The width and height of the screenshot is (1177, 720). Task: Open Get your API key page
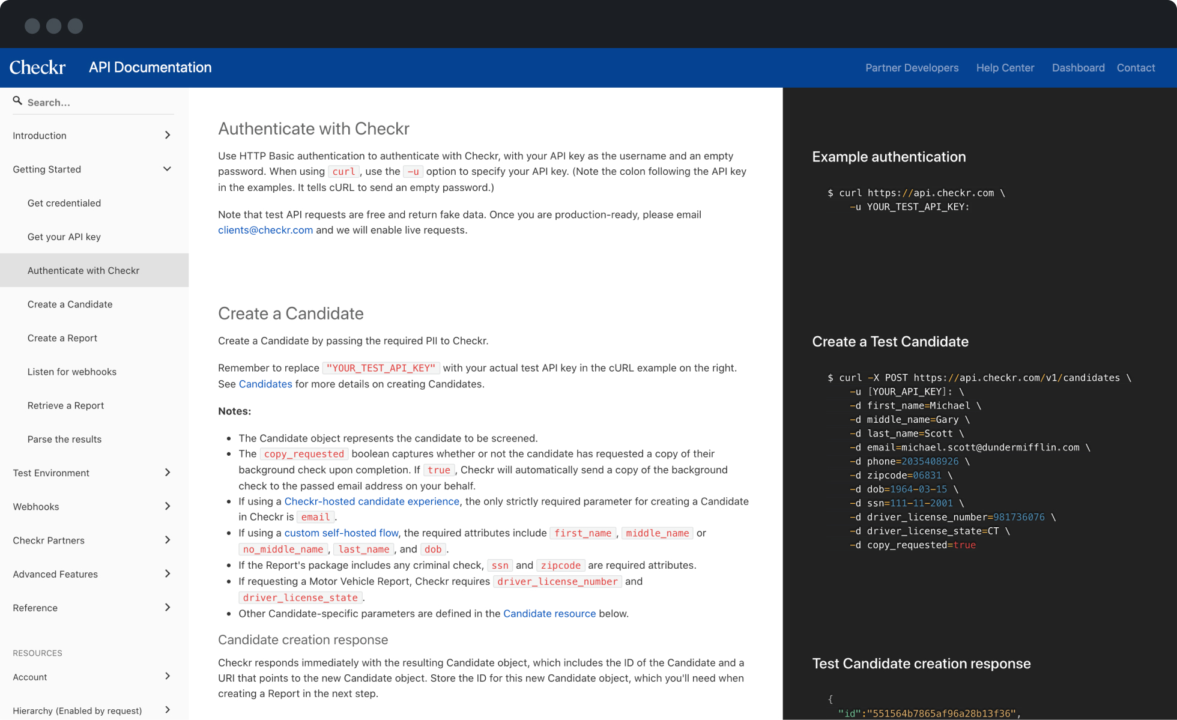[x=64, y=237]
